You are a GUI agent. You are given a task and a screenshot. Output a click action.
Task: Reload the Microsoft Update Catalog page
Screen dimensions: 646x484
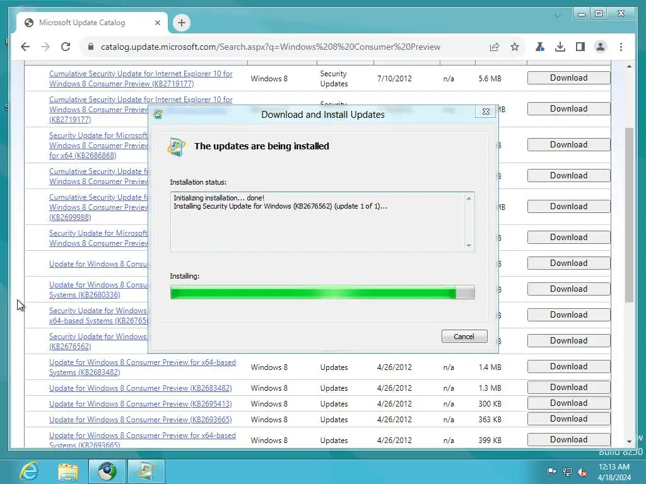(x=66, y=47)
